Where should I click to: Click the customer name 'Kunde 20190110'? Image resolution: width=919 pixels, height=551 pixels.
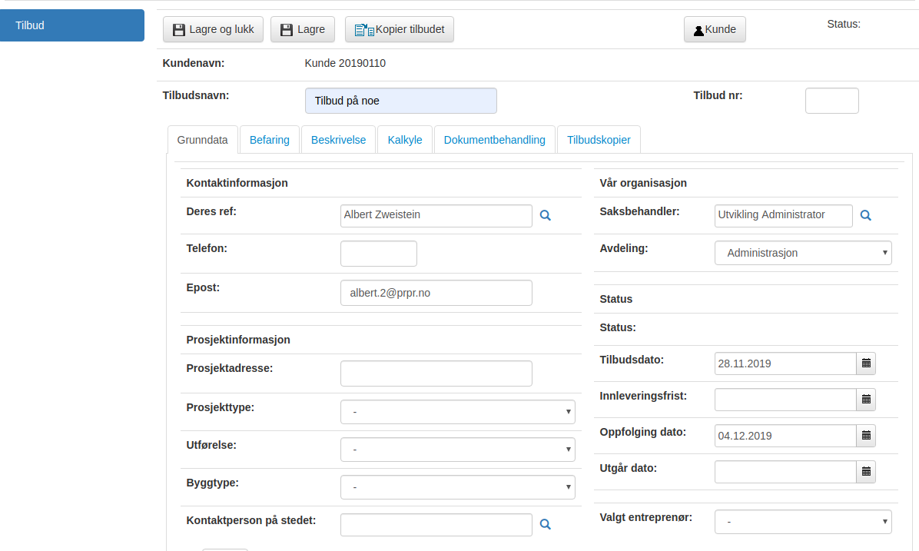(345, 63)
